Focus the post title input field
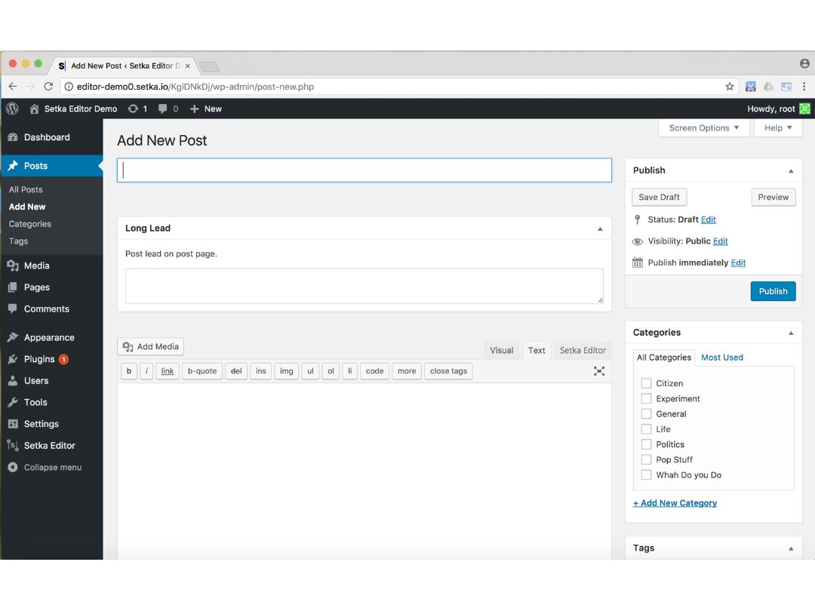Viewport: 815px width, 611px height. tap(364, 170)
